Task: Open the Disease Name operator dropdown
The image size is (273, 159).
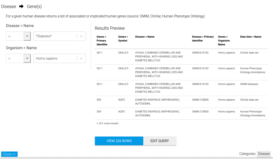Action: click(27, 36)
